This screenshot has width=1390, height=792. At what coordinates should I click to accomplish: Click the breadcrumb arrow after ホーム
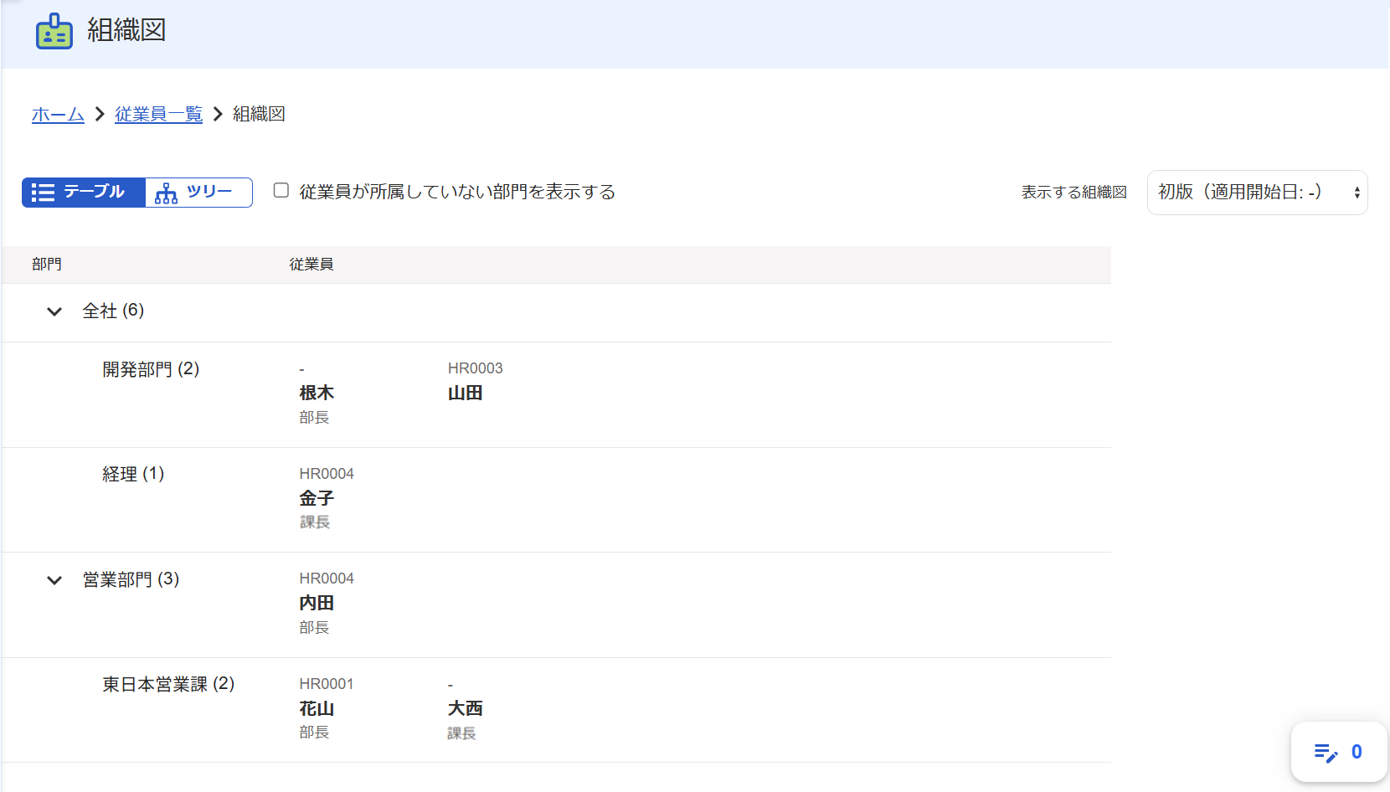[100, 114]
